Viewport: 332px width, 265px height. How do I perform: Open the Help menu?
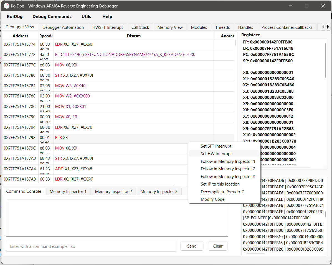pyautogui.click(x=107, y=17)
